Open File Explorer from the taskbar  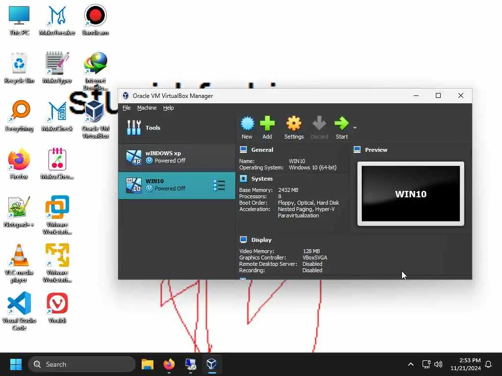[x=148, y=364]
